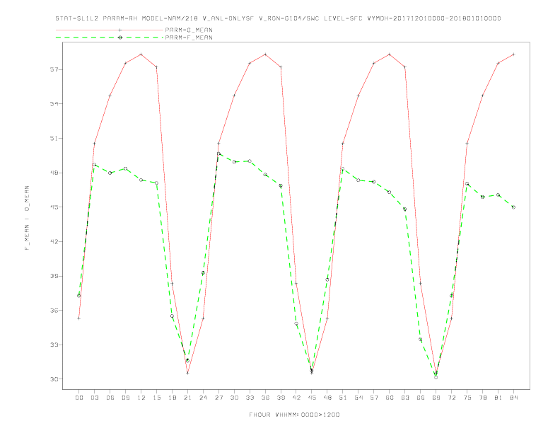
Task: Click y-axis tick label 36
Action: click(54, 310)
